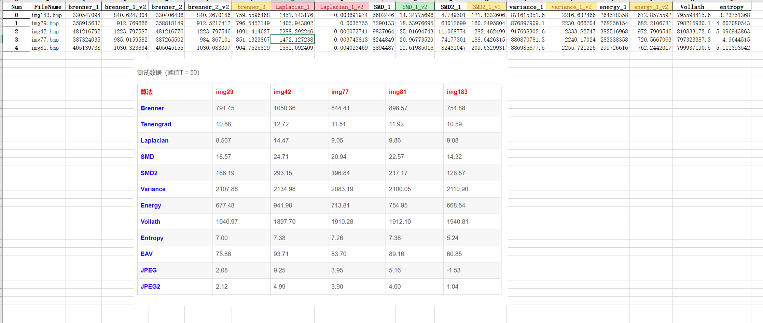Image resolution: width=763 pixels, height=323 pixels.
Task: Select the cell containing 904.7525829
Action: [x=251, y=48]
